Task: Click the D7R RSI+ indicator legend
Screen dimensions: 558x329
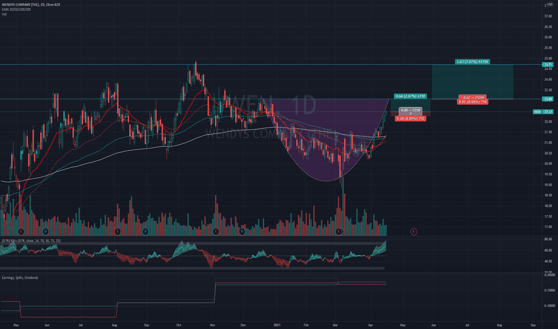Action: 31,241
